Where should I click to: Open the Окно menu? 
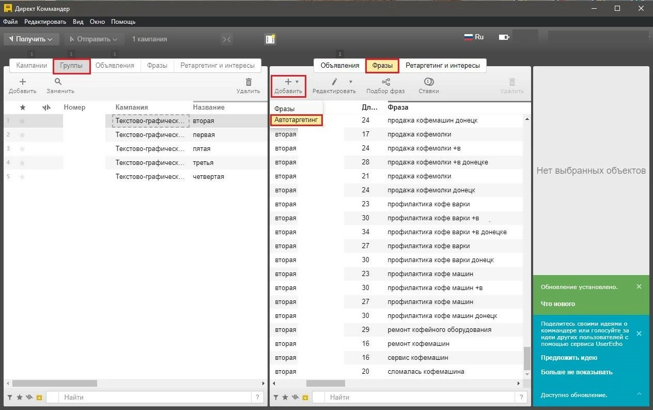pos(97,22)
